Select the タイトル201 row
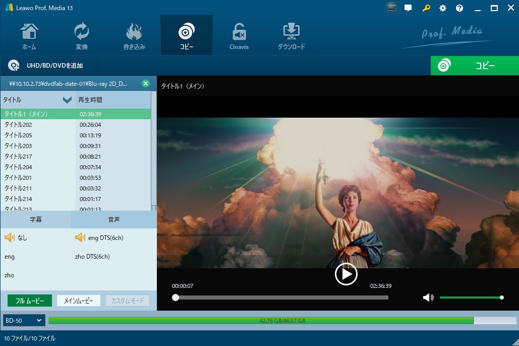The image size is (519, 346). (x=76, y=178)
